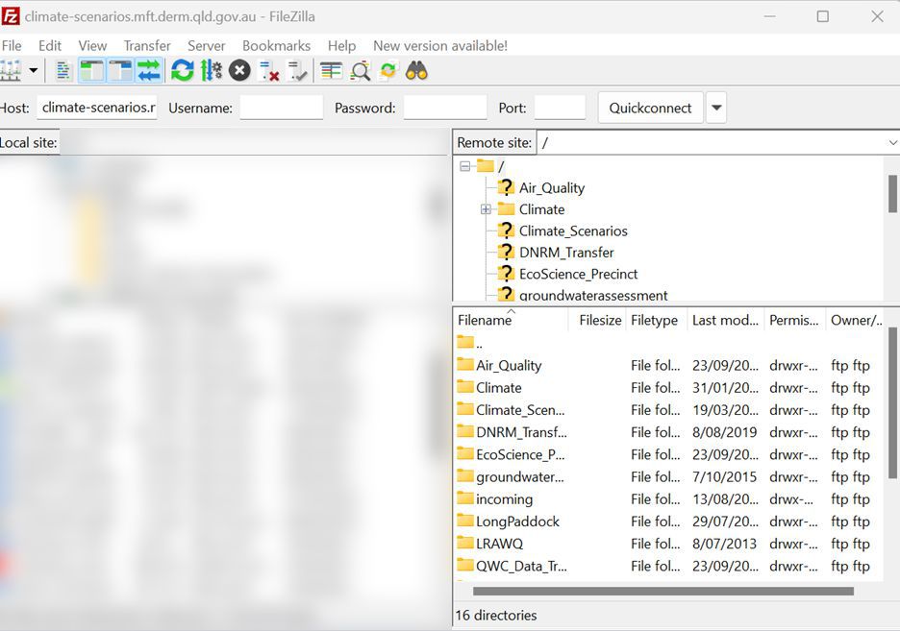Open the Site Manager icon
The width and height of the screenshot is (900, 631).
(x=11, y=70)
